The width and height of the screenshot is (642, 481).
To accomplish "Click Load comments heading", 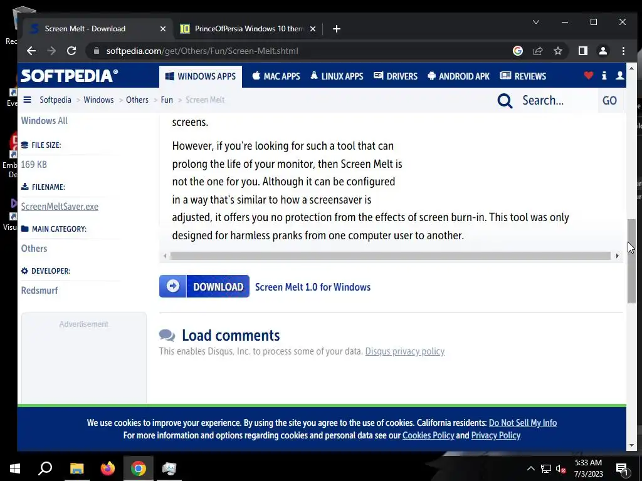I will [231, 336].
